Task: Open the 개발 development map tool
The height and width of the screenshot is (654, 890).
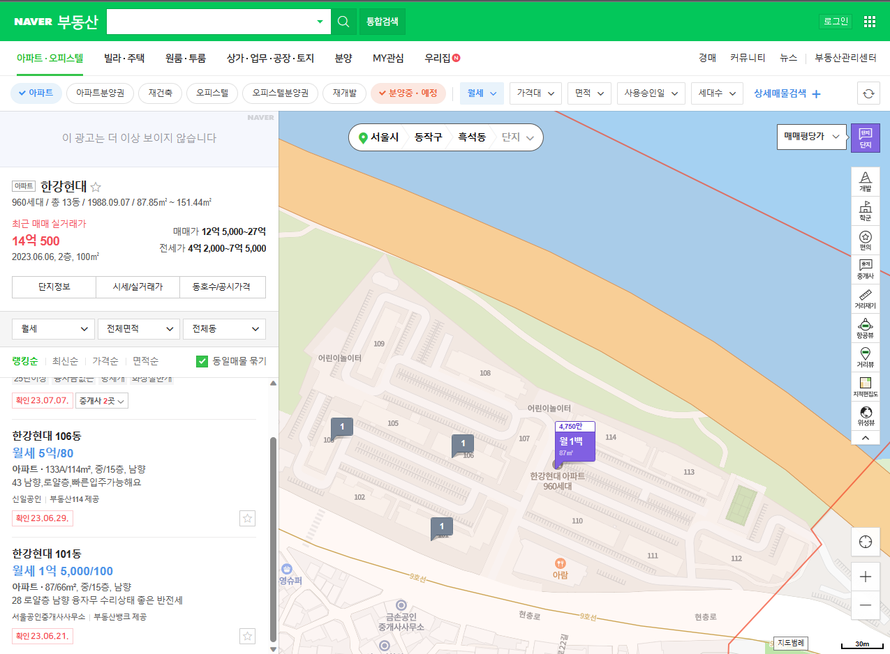Action: tap(865, 181)
